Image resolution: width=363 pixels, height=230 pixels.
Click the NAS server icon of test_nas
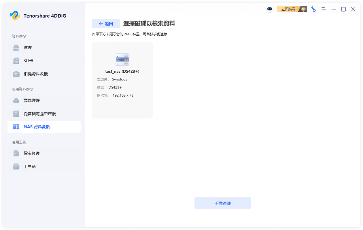122,60
